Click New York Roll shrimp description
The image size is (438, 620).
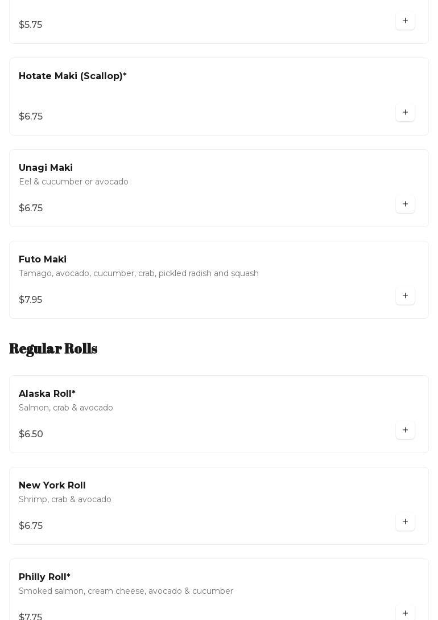pyautogui.click(x=65, y=500)
